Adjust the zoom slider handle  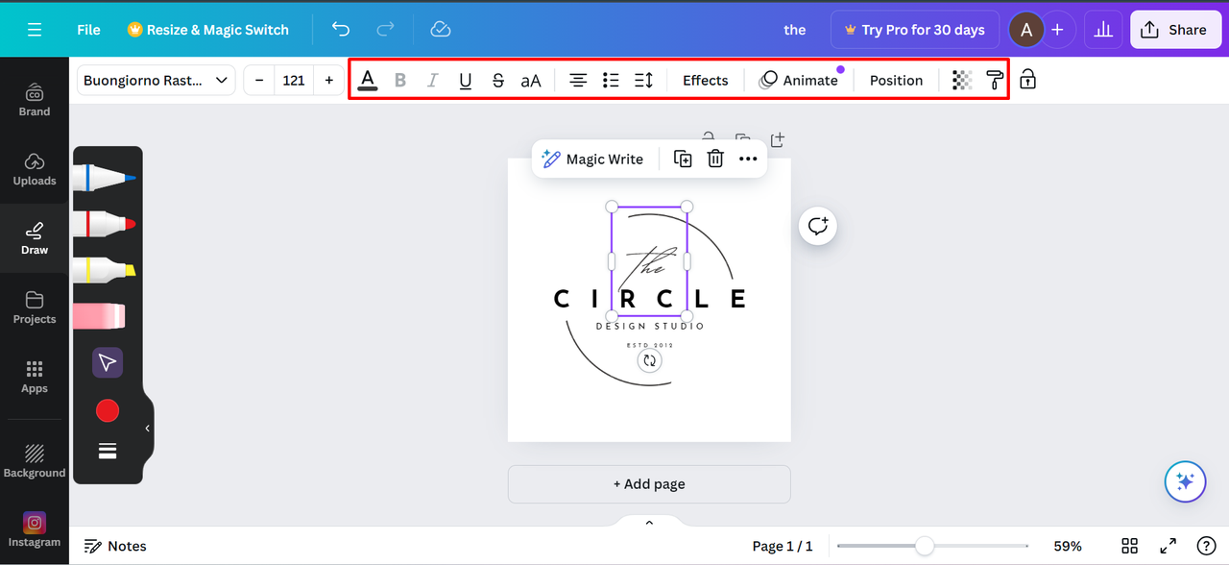(924, 546)
